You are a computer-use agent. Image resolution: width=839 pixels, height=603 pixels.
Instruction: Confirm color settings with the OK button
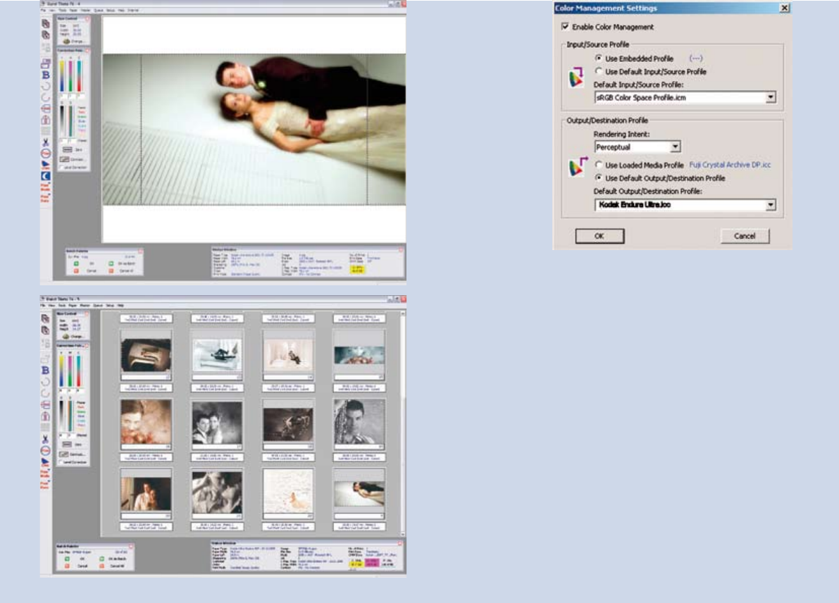[x=599, y=236]
